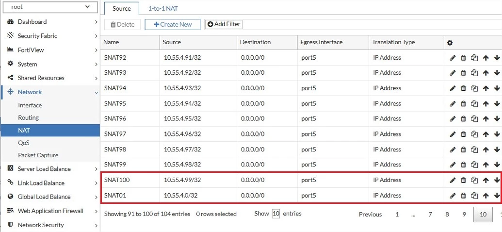Click current page 10 button
Viewport: 502px width, 232px height.
[483, 215]
